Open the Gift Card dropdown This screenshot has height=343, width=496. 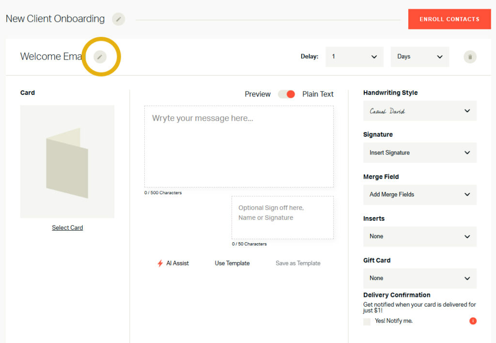[x=419, y=278]
